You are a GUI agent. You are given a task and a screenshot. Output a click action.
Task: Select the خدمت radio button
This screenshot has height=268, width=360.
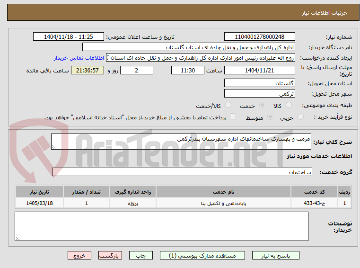262,105
